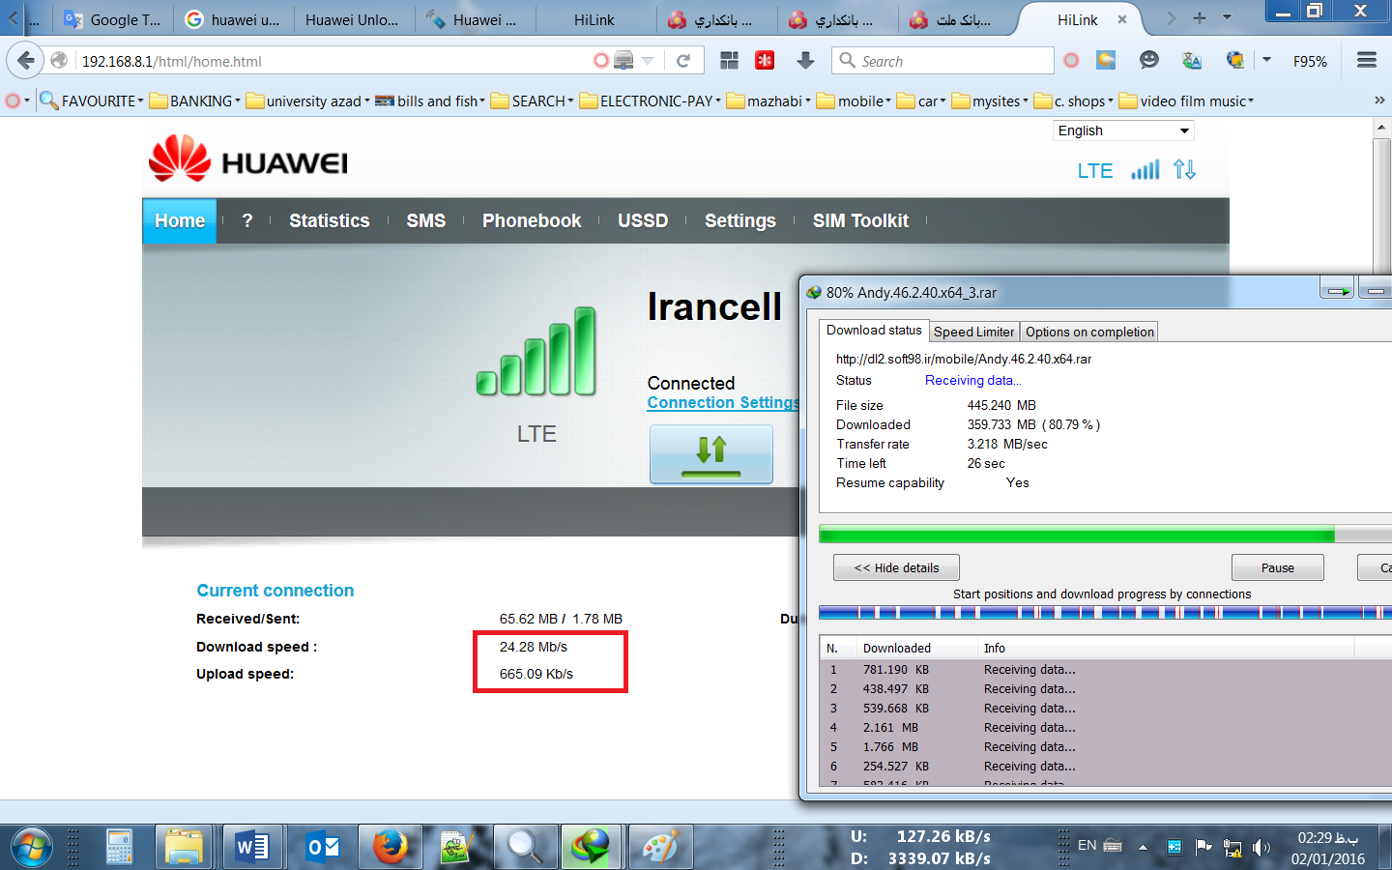Expand the mobile bookmarks folder
The width and height of the screenshot is (1392, 870).
coord(853,101)
